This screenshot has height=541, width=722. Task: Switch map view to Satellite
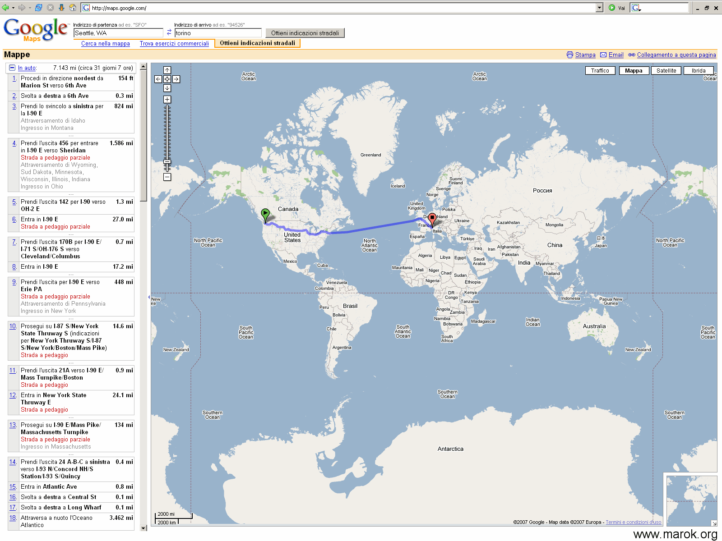pyautogui.click(x=666, y=71)
